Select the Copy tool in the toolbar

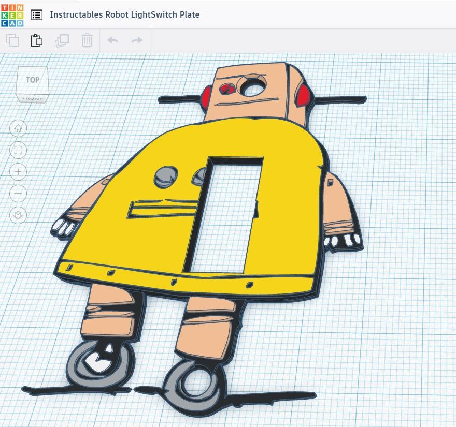point(13,40)
